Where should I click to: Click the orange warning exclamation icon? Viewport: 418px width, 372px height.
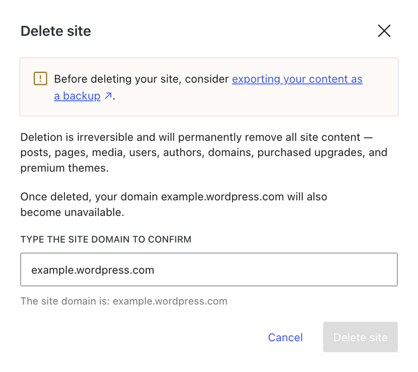pyautogui.click(x=40, y=78)
